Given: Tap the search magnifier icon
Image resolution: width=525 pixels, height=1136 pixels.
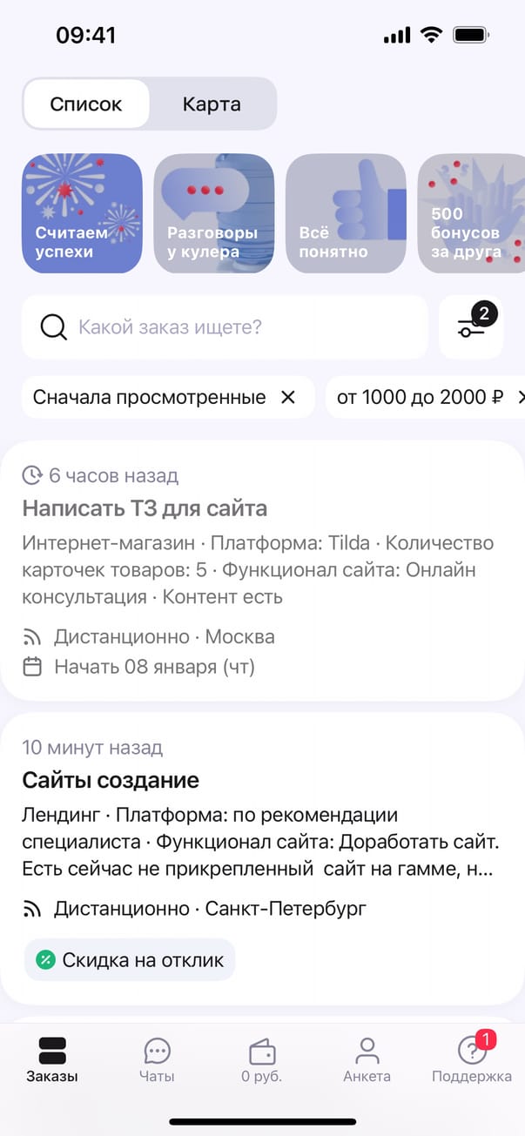Looking at the screenshot, I should [x=53, y=327].
